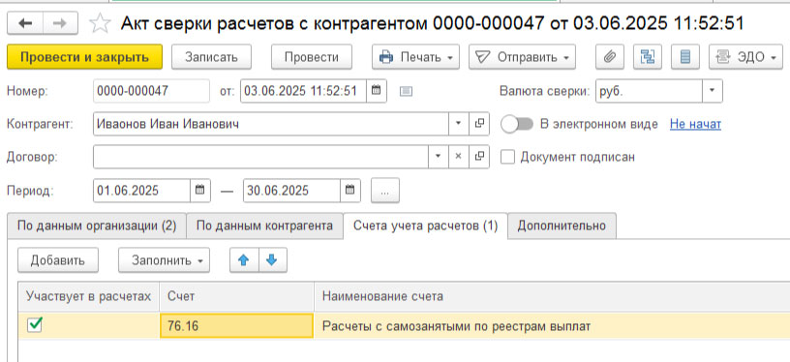Click Провести и закрыть button
790x362 pixels.
[84, 57]
